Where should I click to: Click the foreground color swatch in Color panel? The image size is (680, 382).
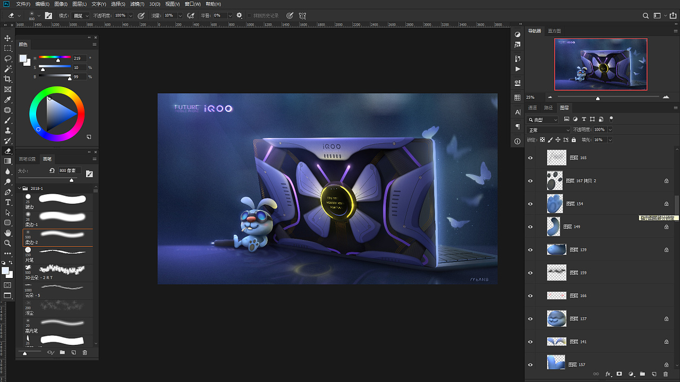pyautogui.click(x=23, y=58)
